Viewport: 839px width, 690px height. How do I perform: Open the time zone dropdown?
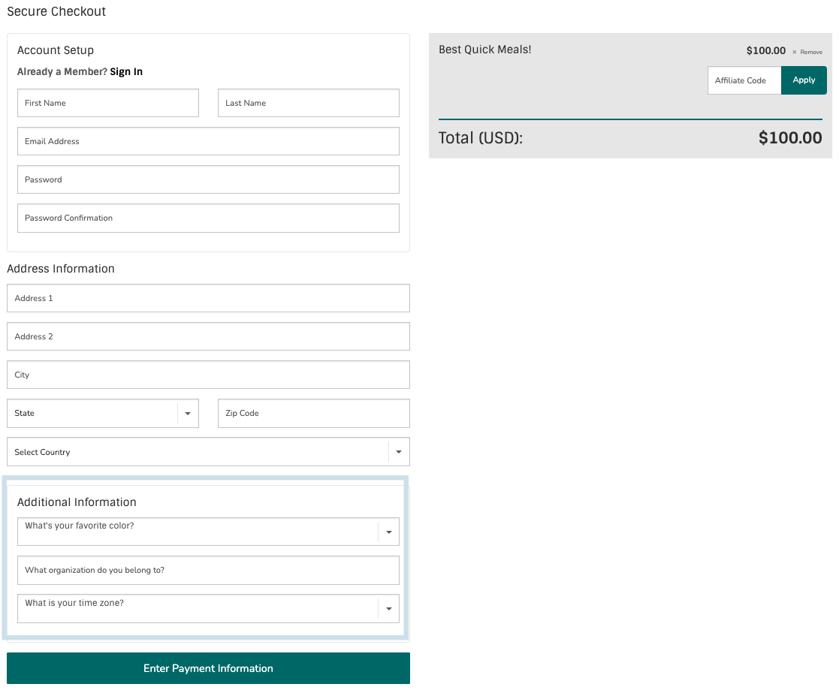pos(208,609)
